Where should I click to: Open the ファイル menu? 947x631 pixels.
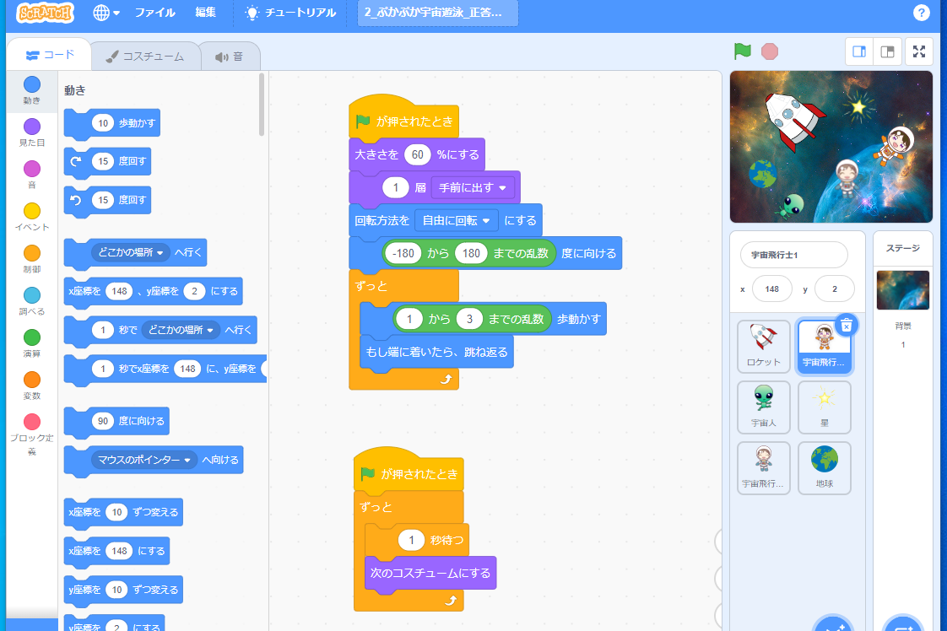pos(154,13)
